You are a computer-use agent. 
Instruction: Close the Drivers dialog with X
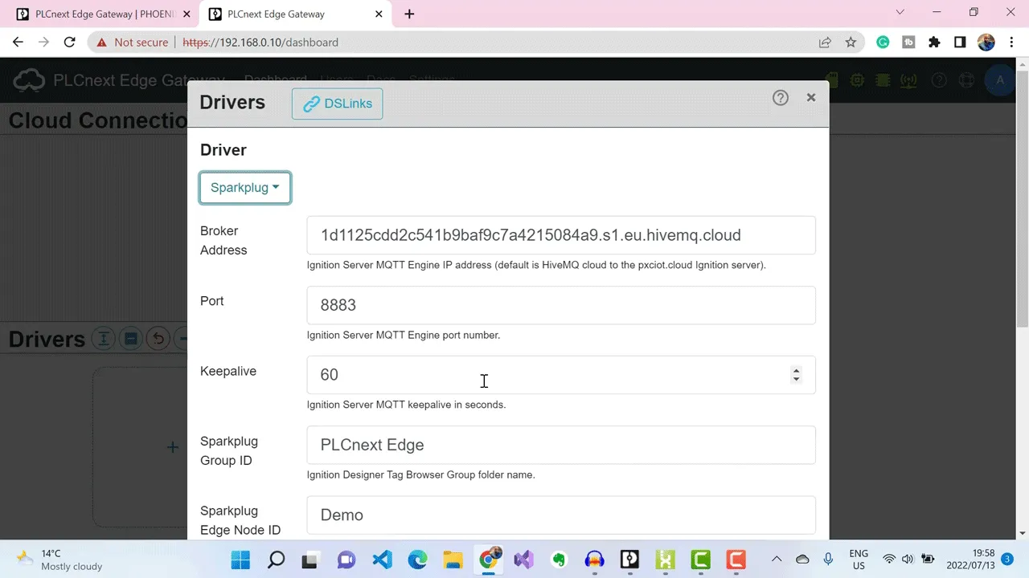coord(811,97)
